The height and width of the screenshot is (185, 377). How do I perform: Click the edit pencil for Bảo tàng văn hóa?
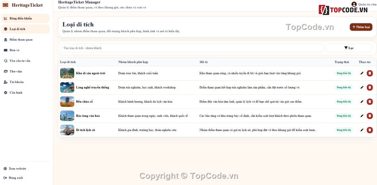pyautogui.click(x=362, y=116)
